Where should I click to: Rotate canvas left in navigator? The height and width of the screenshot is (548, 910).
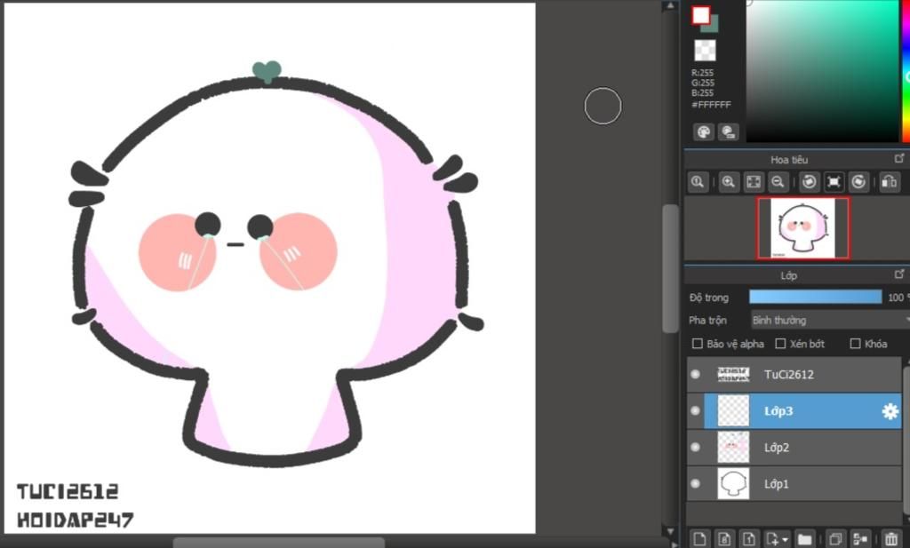(809, 182)
